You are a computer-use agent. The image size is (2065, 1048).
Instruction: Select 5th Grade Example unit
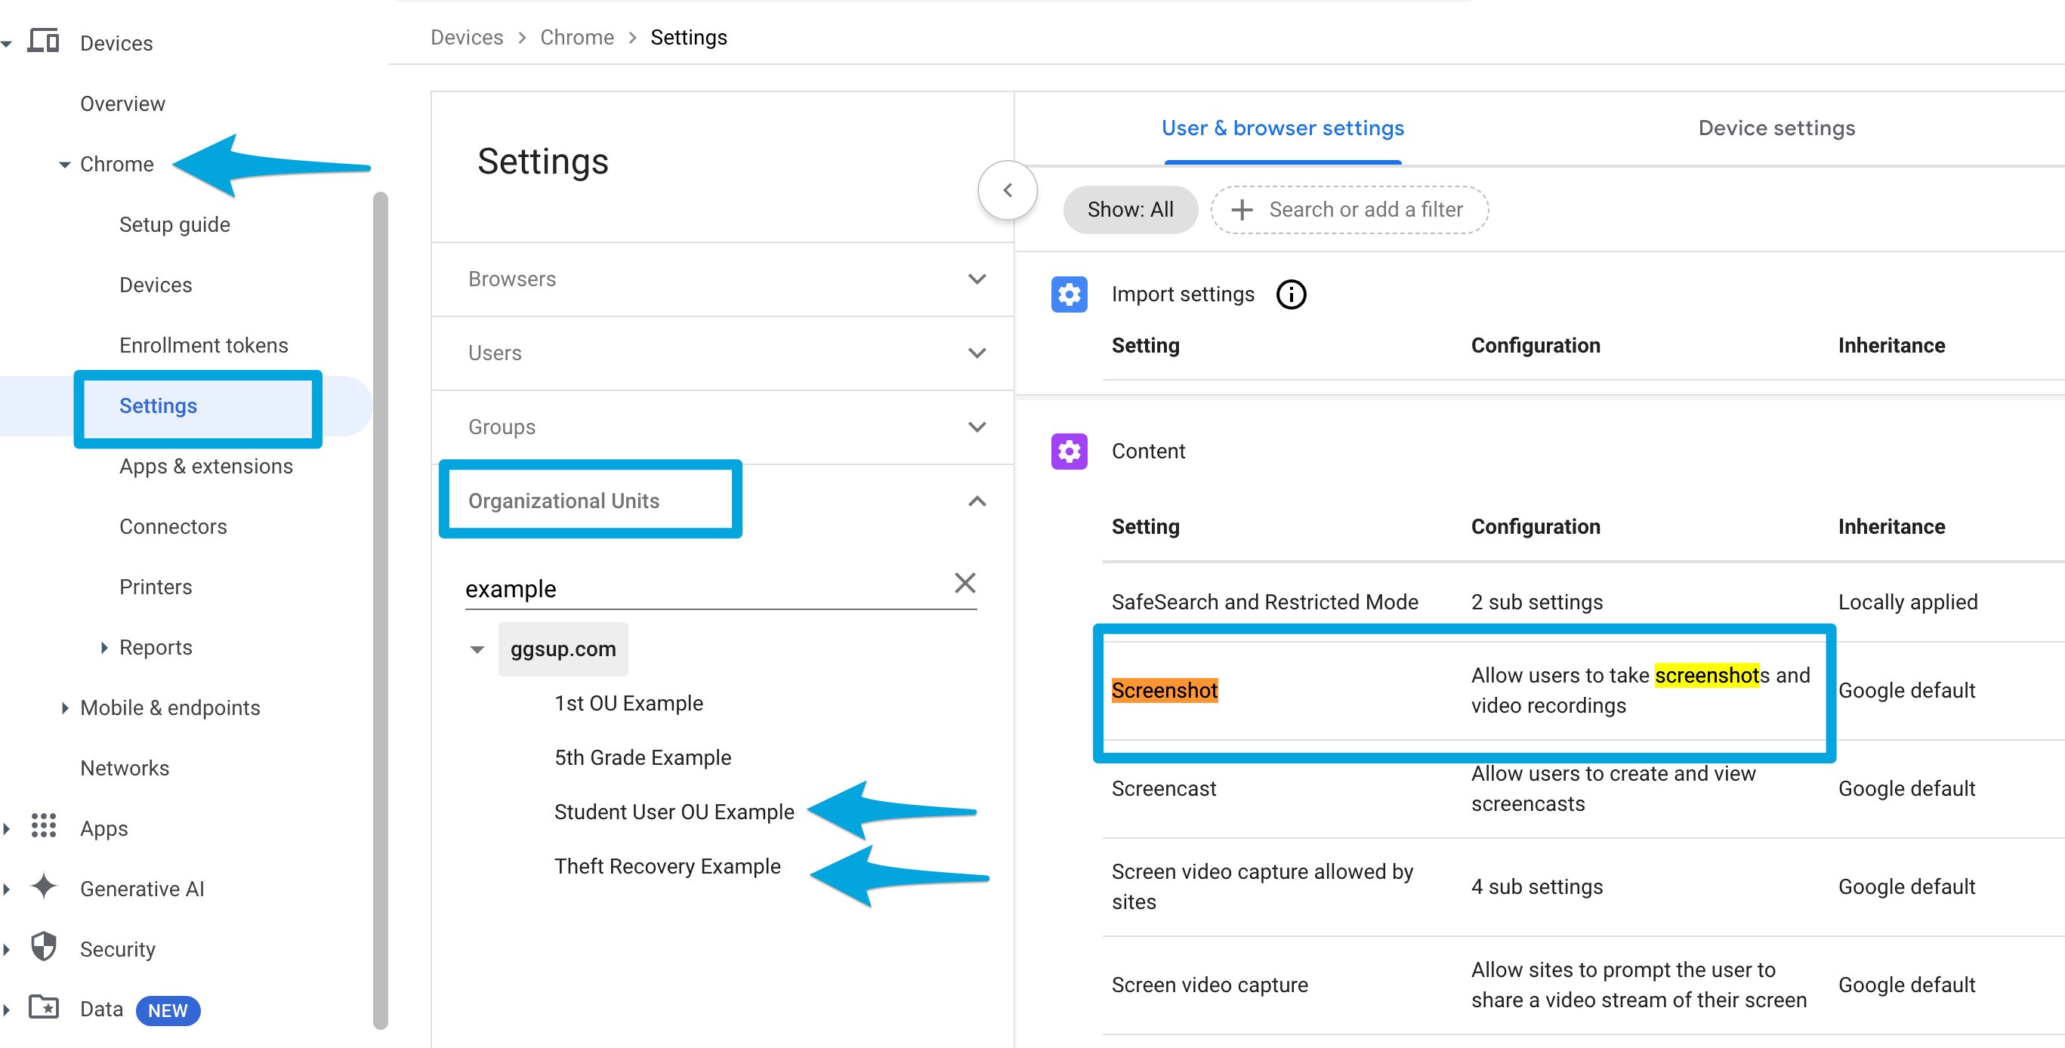pyautogui.click(x=642, y=758)
